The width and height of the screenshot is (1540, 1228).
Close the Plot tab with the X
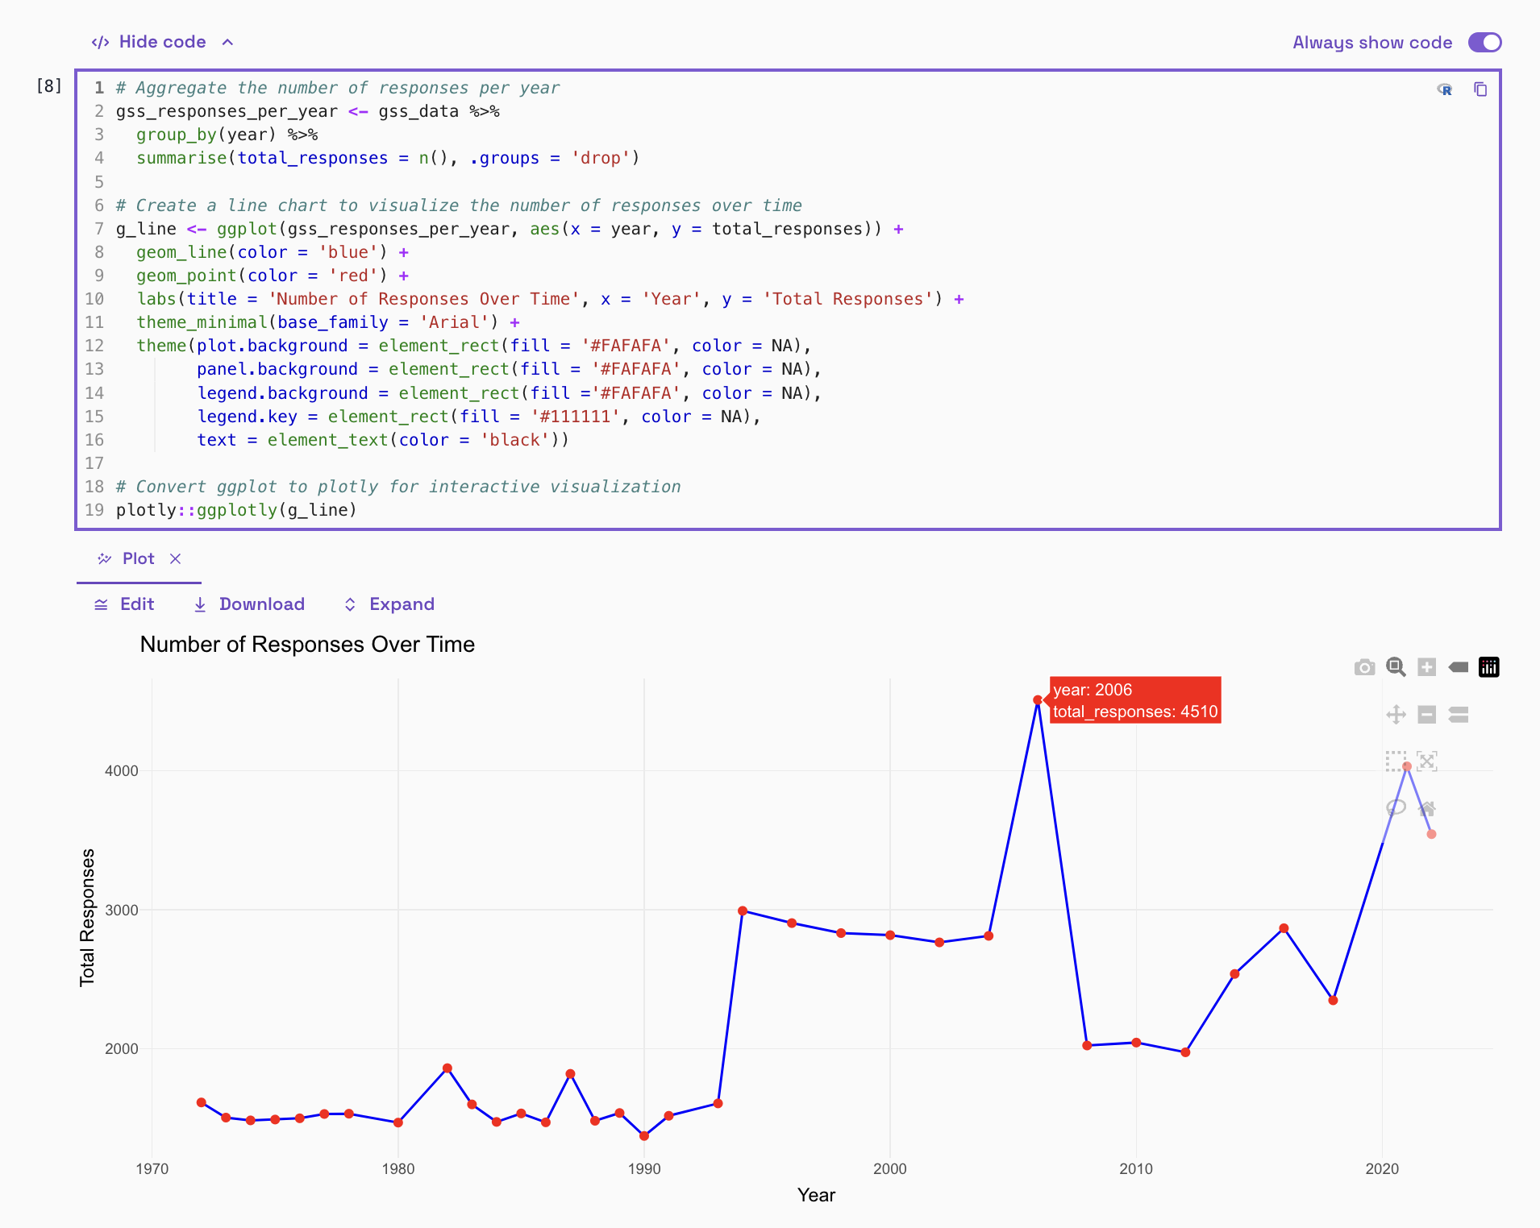pos(176,558)
